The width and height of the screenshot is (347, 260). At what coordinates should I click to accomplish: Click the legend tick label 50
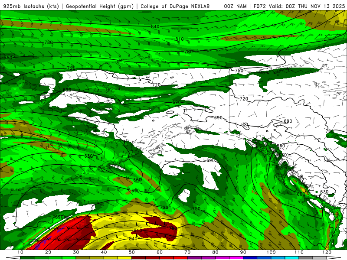tap(132, 252)
